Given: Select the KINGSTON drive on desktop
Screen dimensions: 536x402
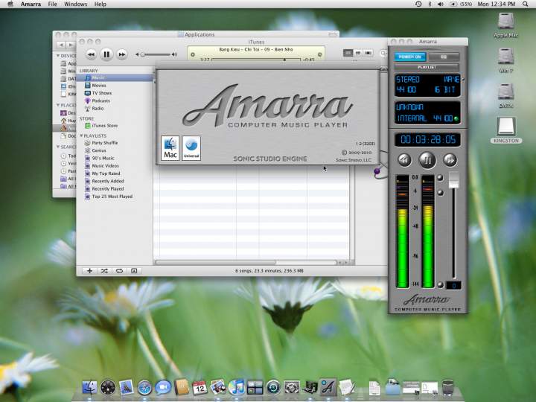Looking at the screenshot, I should pos(506,130).
